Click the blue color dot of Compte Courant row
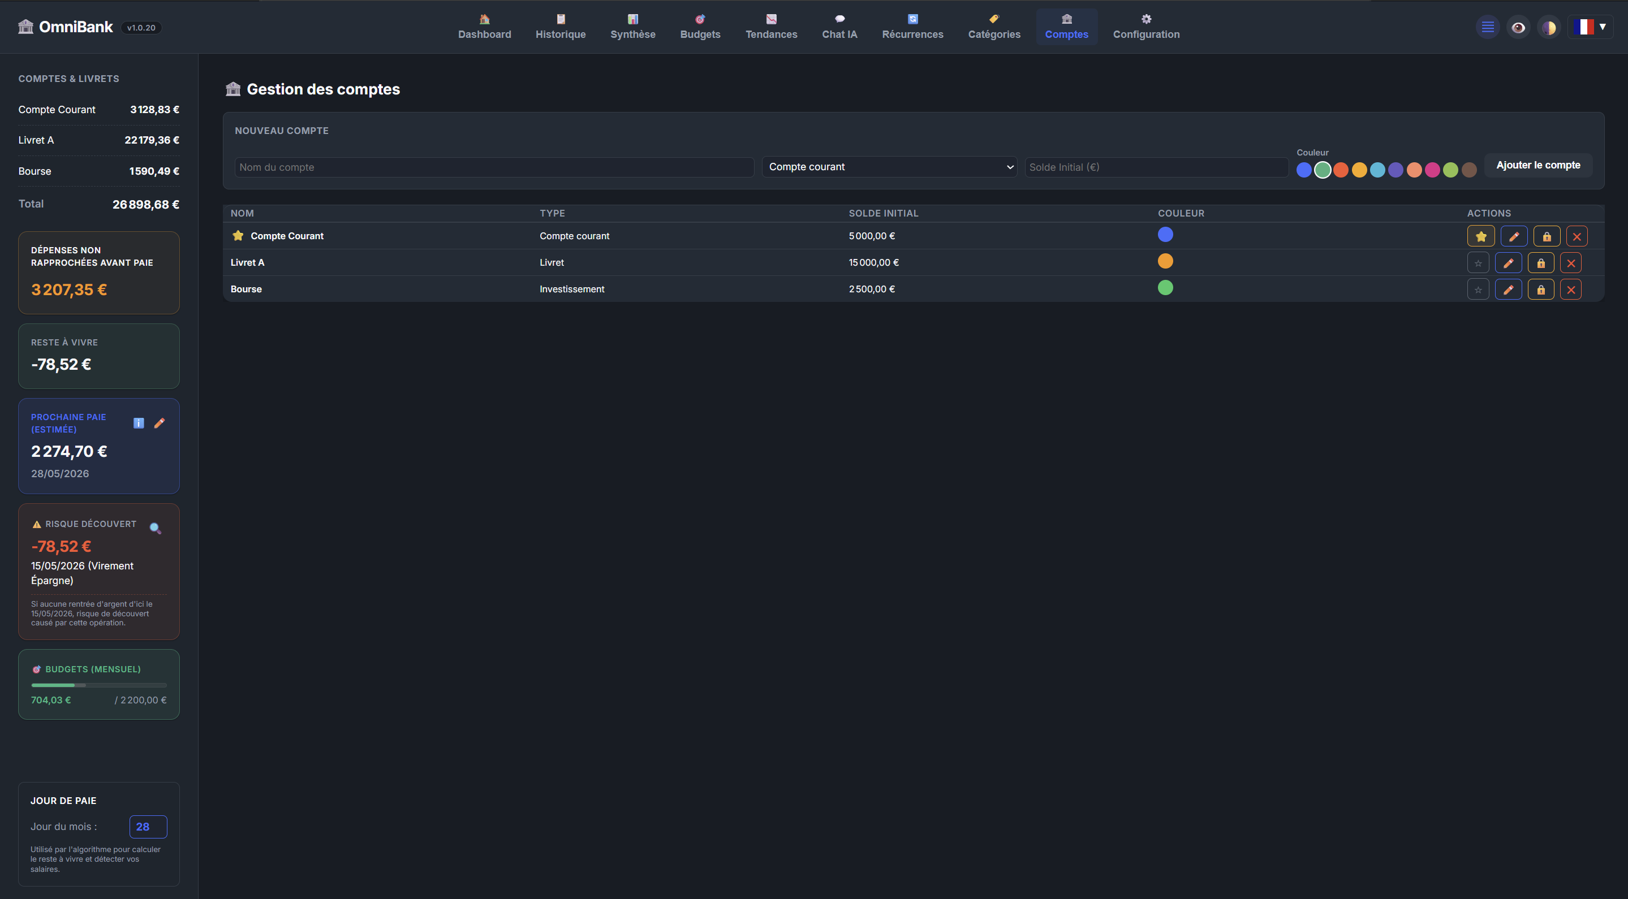 1165,235
